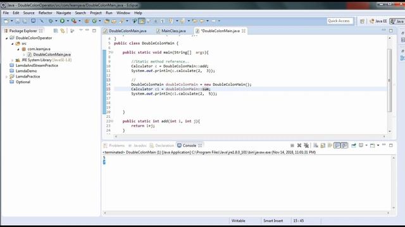Click the Open Perspective icon
The height and width of the screenshot is (227, 405).
tap(362, 21)
